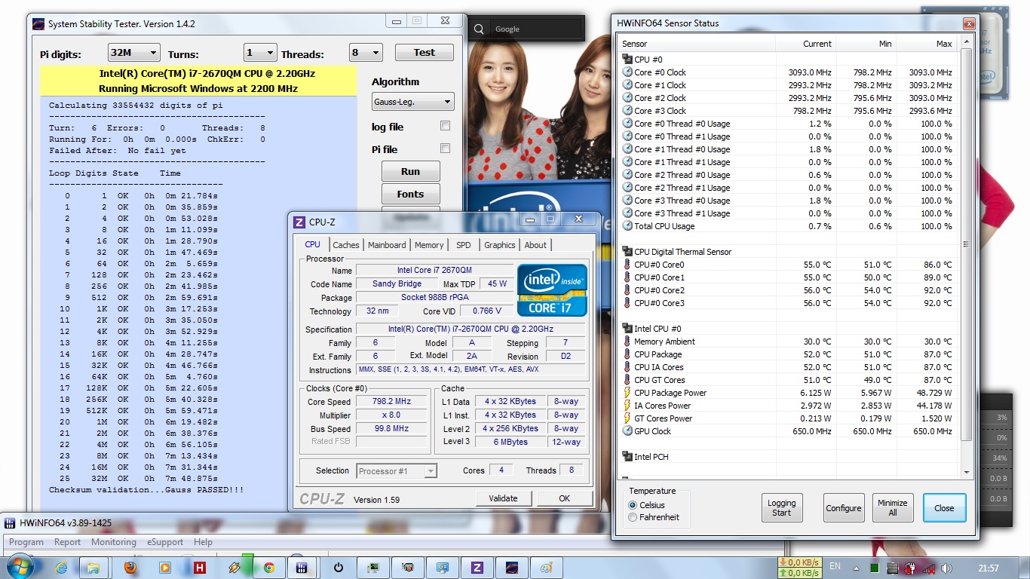
Task: Click the volume speaker tray icon
Action: (947, 568)
